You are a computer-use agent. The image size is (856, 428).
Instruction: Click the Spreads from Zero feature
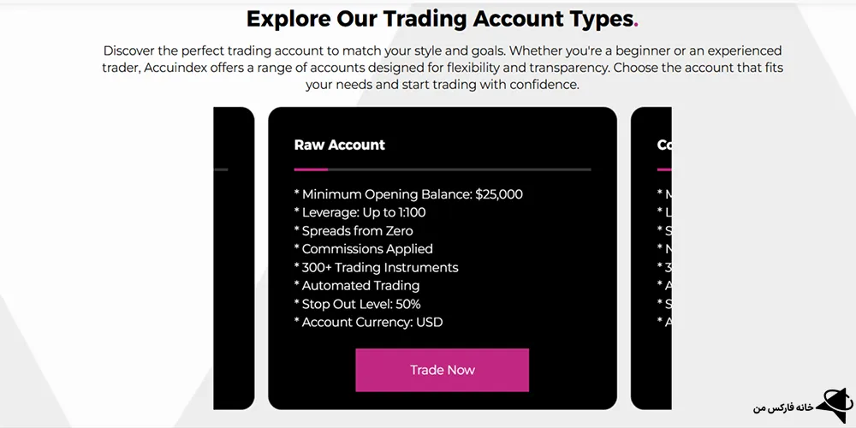click(354, 231)
